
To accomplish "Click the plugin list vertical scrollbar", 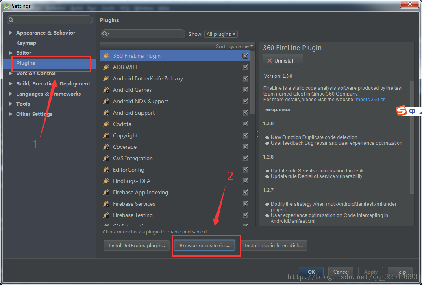I will point(252,83).
